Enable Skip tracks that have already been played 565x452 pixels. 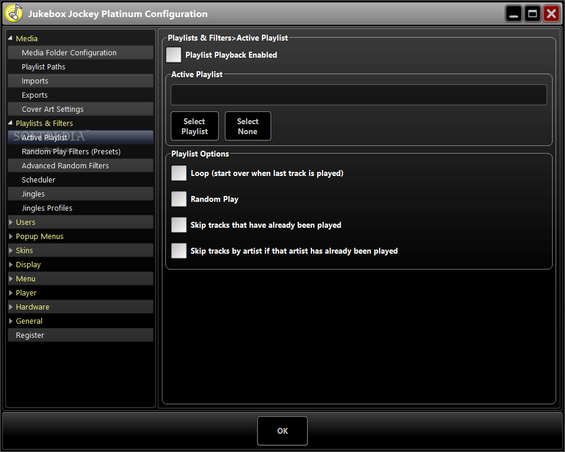click(x=179, y=225)
